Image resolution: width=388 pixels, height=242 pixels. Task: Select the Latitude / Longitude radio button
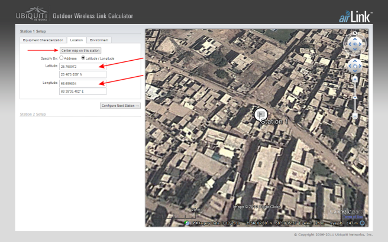coord(83,58)
